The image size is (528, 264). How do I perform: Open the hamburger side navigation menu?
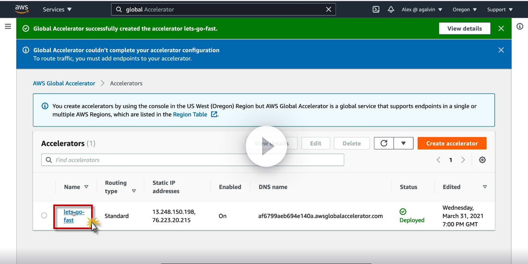8,27
